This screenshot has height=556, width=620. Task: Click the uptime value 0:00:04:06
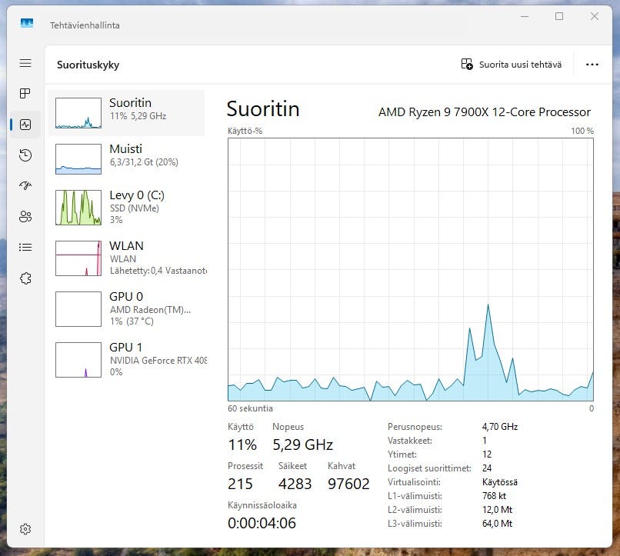coord(262,523)
